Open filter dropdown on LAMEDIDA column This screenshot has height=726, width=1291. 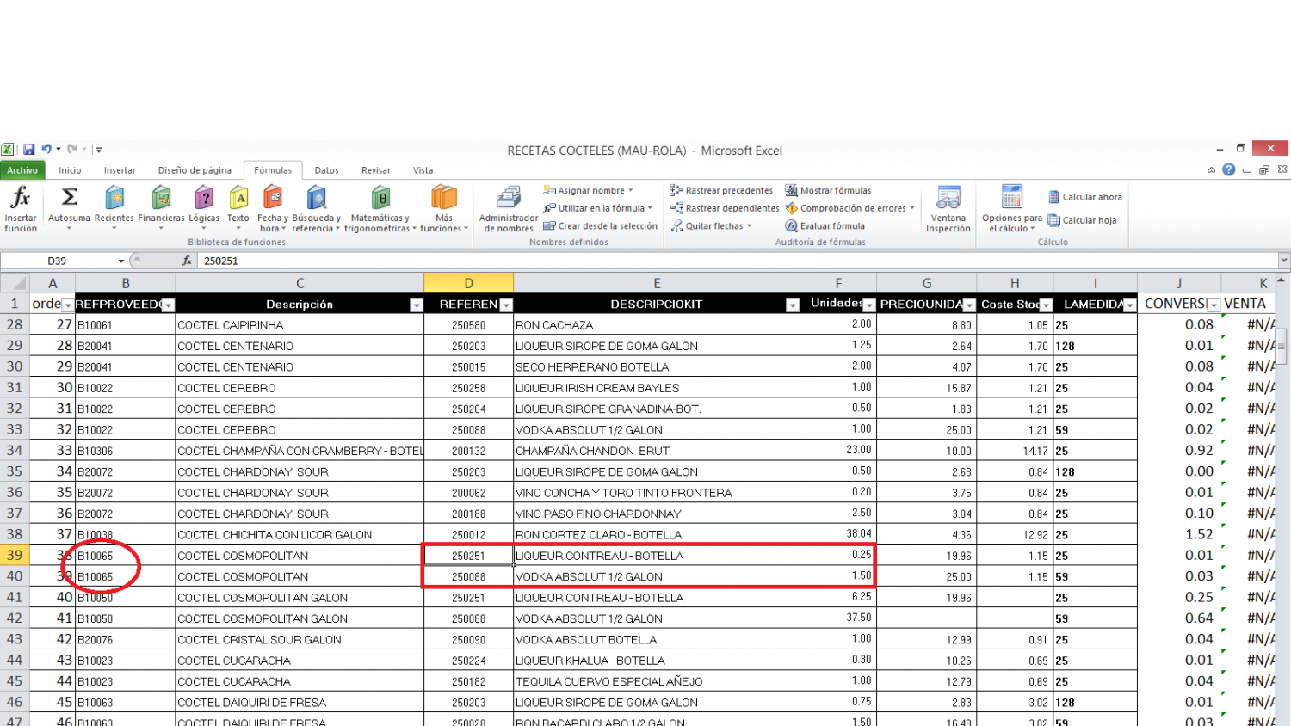coord(1130,305)
